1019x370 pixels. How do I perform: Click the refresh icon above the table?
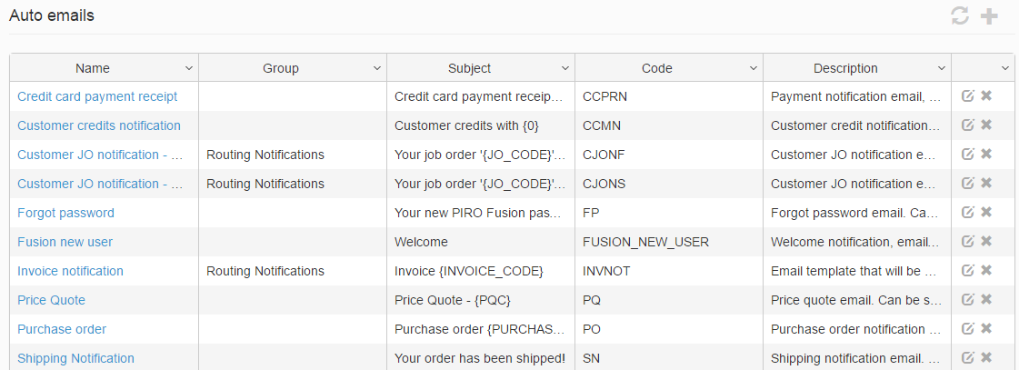(x=959, y=15)
